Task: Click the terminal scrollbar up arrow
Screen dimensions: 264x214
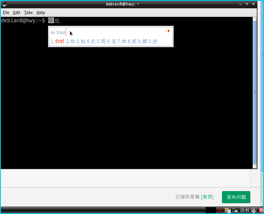Action: click(x=255, y=19)
